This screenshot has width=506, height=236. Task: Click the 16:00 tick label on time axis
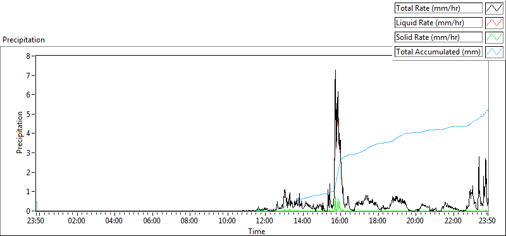pyautogui.click(x=340, y=221)
